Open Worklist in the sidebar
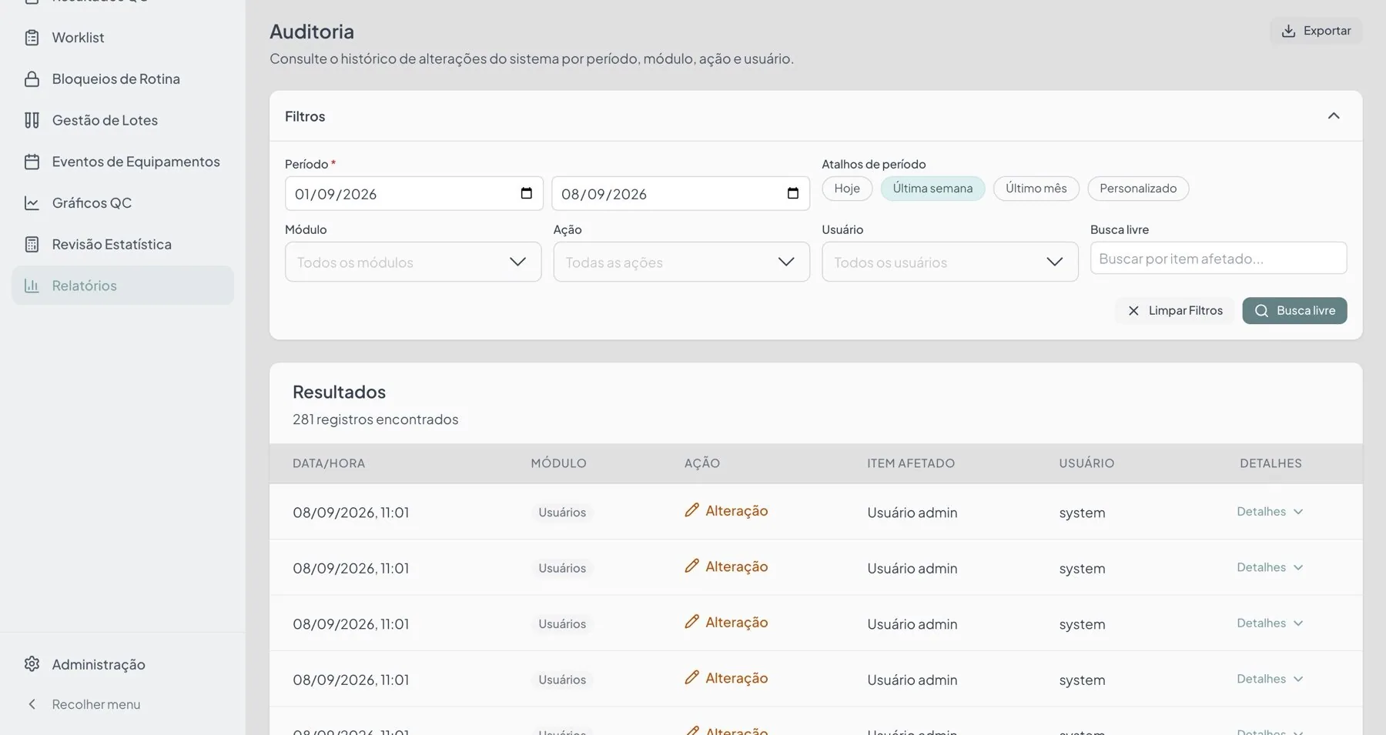The width and height of the screenshot is (1386, 735). point(122,38)
